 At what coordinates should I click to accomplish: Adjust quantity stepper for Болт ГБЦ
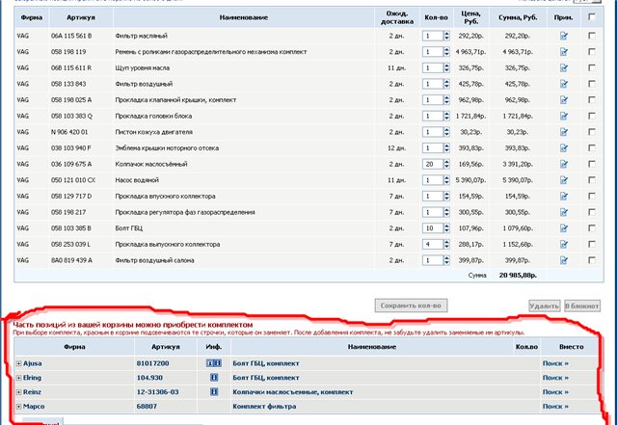tap(446, 228)
